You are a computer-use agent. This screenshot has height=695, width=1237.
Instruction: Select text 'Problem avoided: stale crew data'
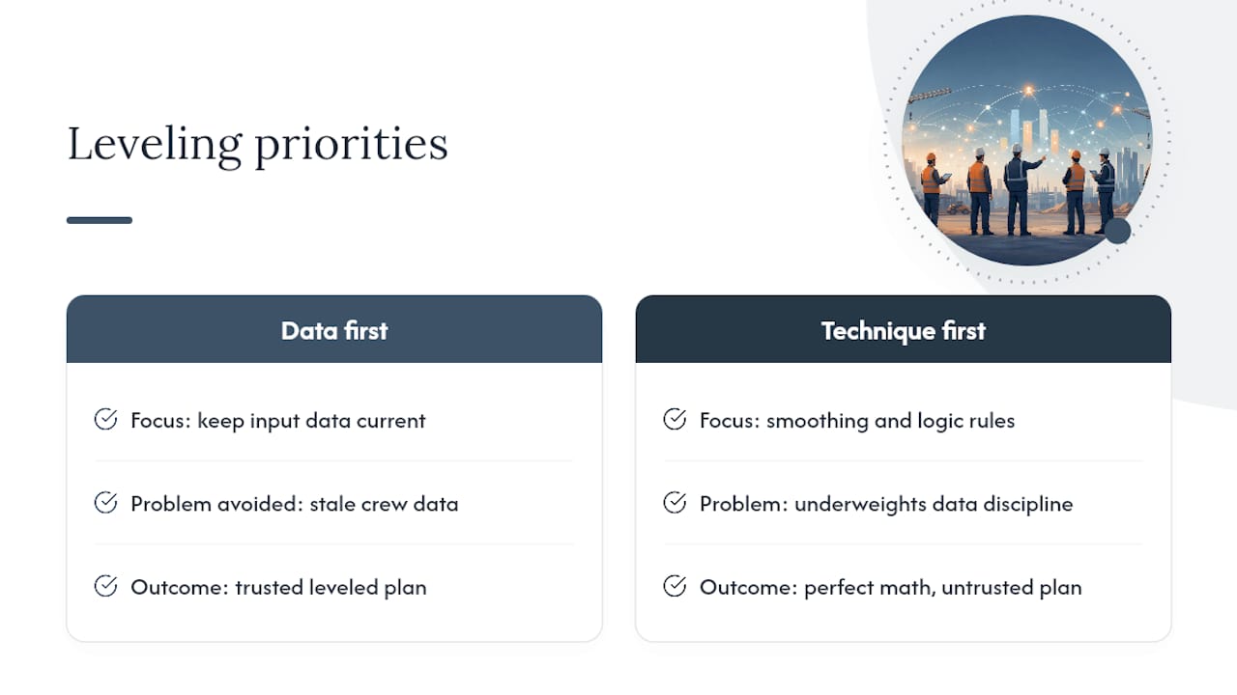click(x=295, y=504)
